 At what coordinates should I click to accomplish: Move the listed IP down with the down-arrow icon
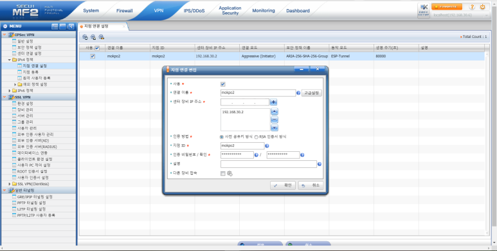pos(274,127)
